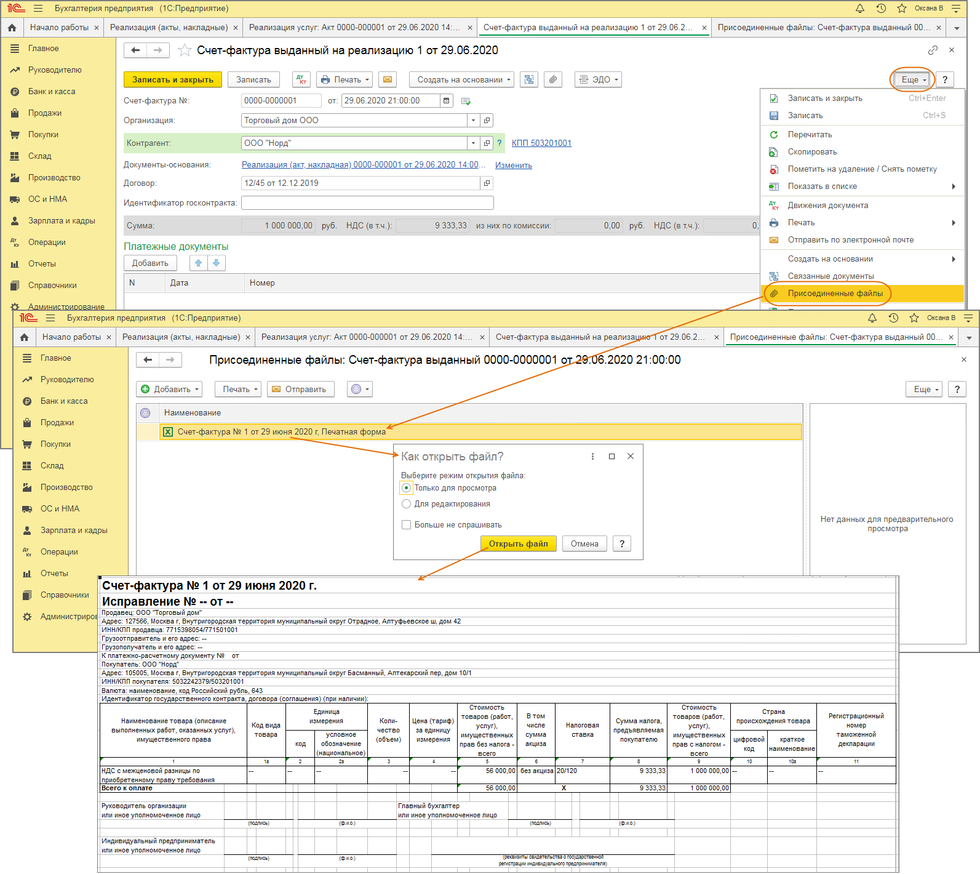Click the Добавить button under Платежные документы
The width and height of the screenshot is (980, 874).
pos(150,263)
